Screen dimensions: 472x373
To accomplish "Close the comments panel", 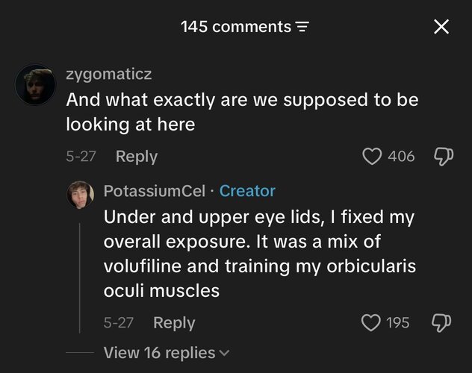I will 441,27.
